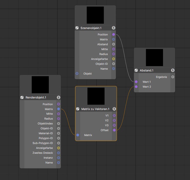Click the Matrix output port of Szenenobjekt.1
190x180 pixels.
pyautogui.click(x=114, y=39)
